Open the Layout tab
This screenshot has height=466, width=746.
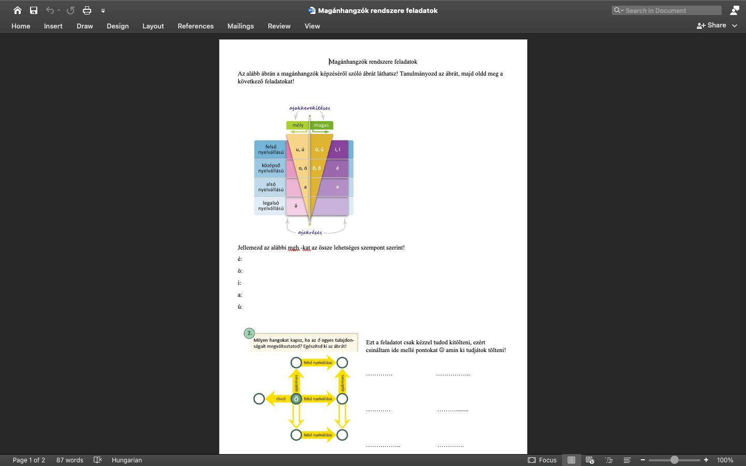tap(153, 26)
